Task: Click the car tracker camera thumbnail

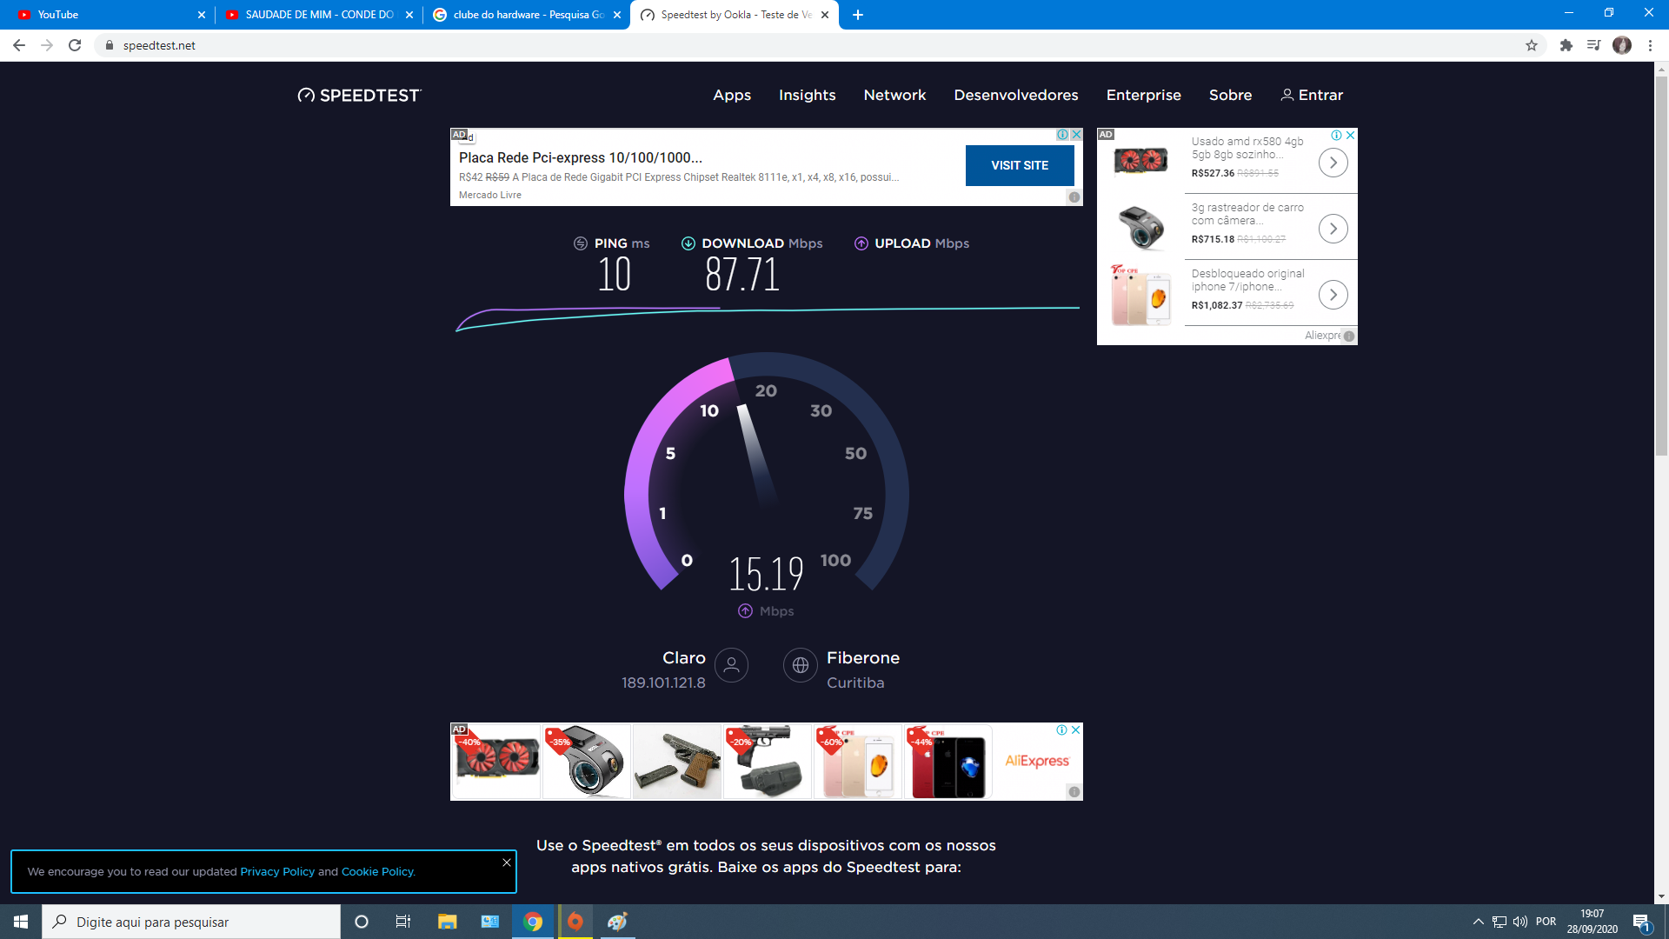Action: click(x=1140, y=227)
